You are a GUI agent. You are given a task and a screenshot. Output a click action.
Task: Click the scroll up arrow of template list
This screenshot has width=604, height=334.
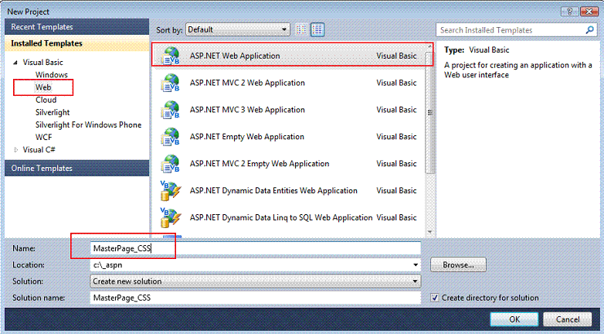(429, 47)
